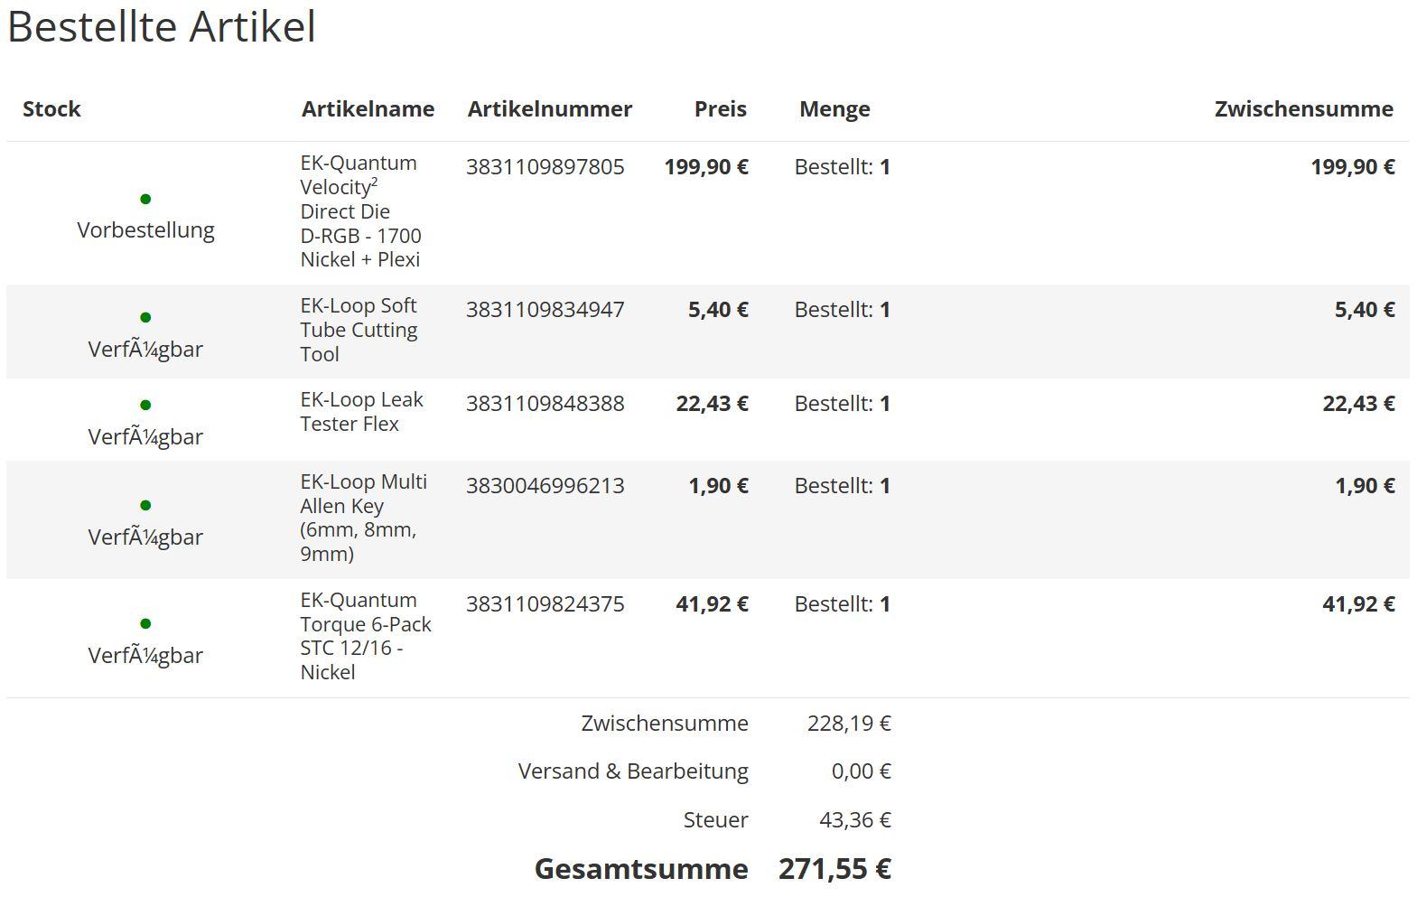Open EK-Quantum Velocity² Direct Die product name
Image resolution: width=1417 pixels, height=897 pixels.
(x=359, y=210)
